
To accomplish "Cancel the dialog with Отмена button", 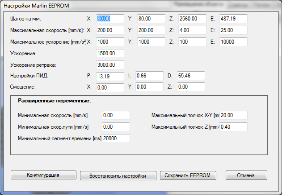I will pyautogui.click(x=246, y=175).
